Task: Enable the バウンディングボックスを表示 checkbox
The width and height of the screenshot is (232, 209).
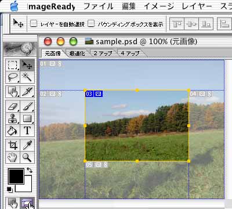Action: click(91, 24)
